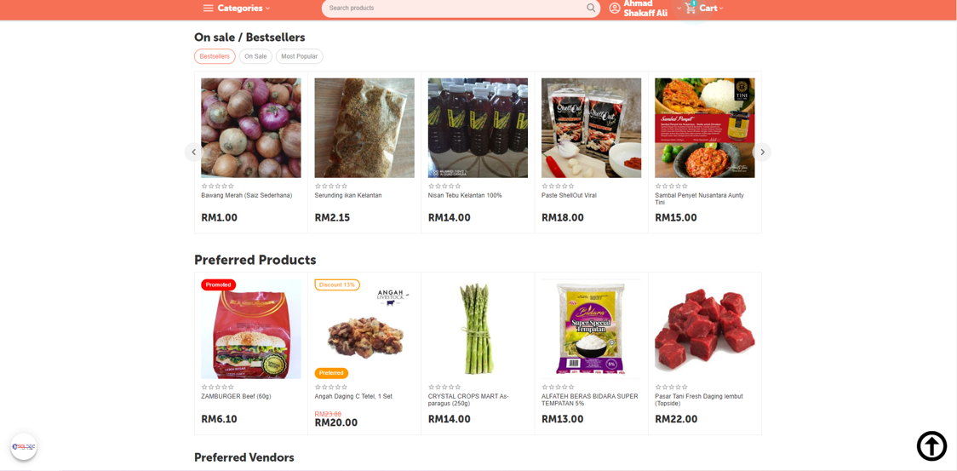
Task: Open the hamburger menu icon beside Categories
Action: pyautogui.click(x=208, y=9)
